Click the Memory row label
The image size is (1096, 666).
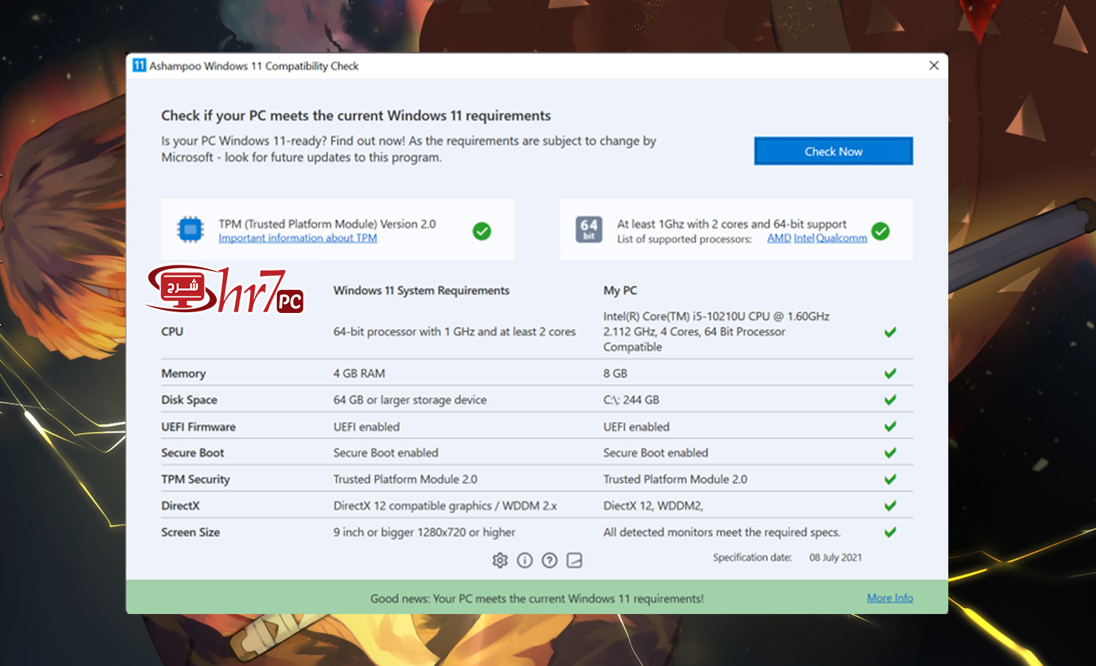(183, 373)
